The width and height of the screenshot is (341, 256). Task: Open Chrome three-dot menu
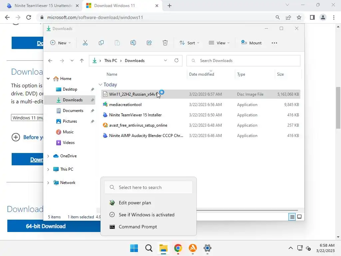tap(334, 17)
